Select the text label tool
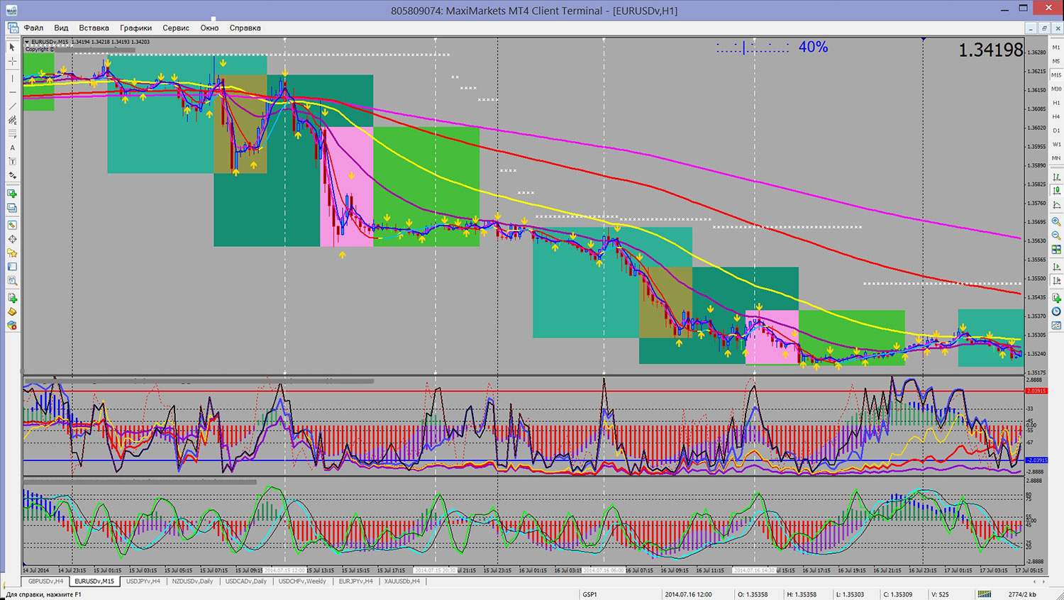Viewport: 1064px width, 600px height. (x=12, y=161)
